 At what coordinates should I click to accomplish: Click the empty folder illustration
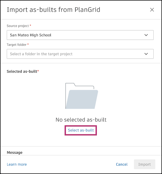[x=82, y=96]
